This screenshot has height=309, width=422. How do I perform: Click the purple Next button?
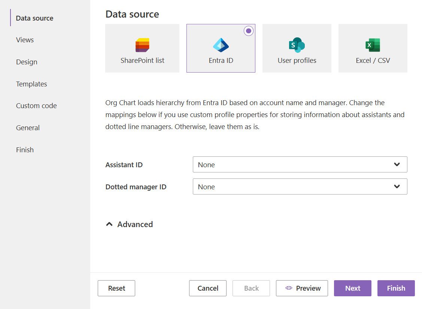(x=353, y=288)
